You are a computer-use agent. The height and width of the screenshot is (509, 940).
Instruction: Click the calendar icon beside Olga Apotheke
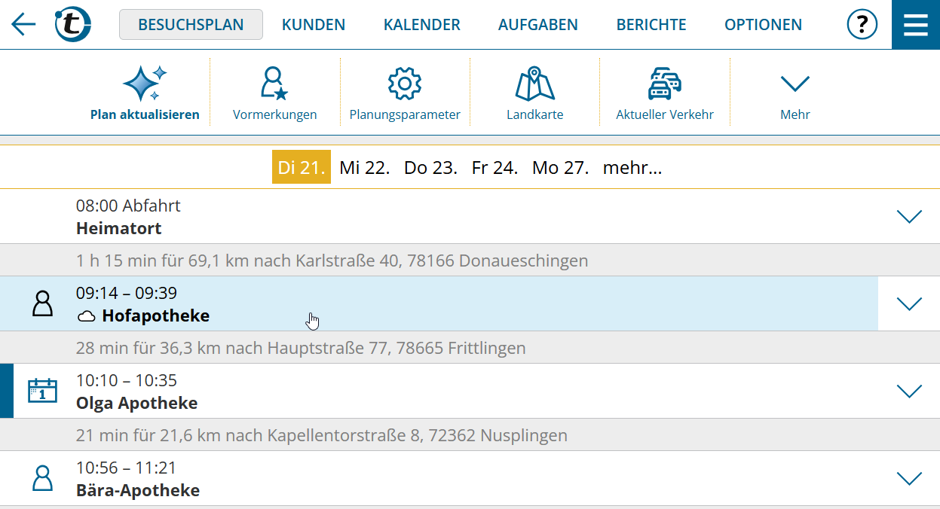(42, 391)
